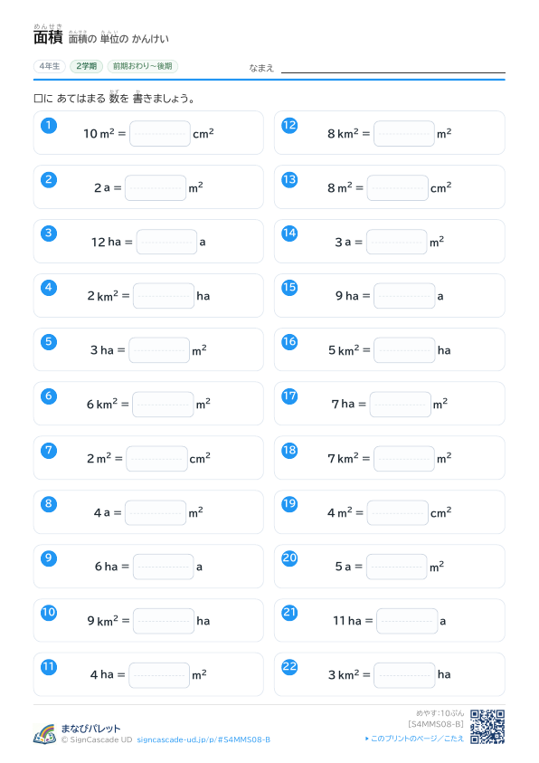Click the blue number 12 badge

click(289, 126)
